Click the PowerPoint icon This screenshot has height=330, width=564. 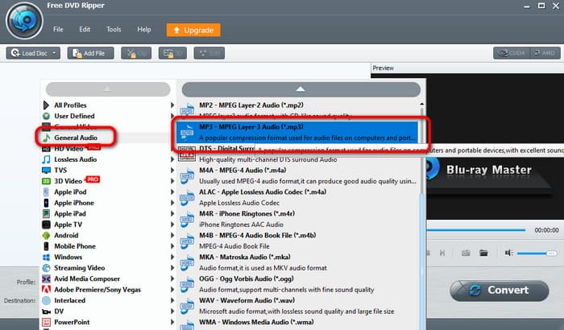coord(46,322)
